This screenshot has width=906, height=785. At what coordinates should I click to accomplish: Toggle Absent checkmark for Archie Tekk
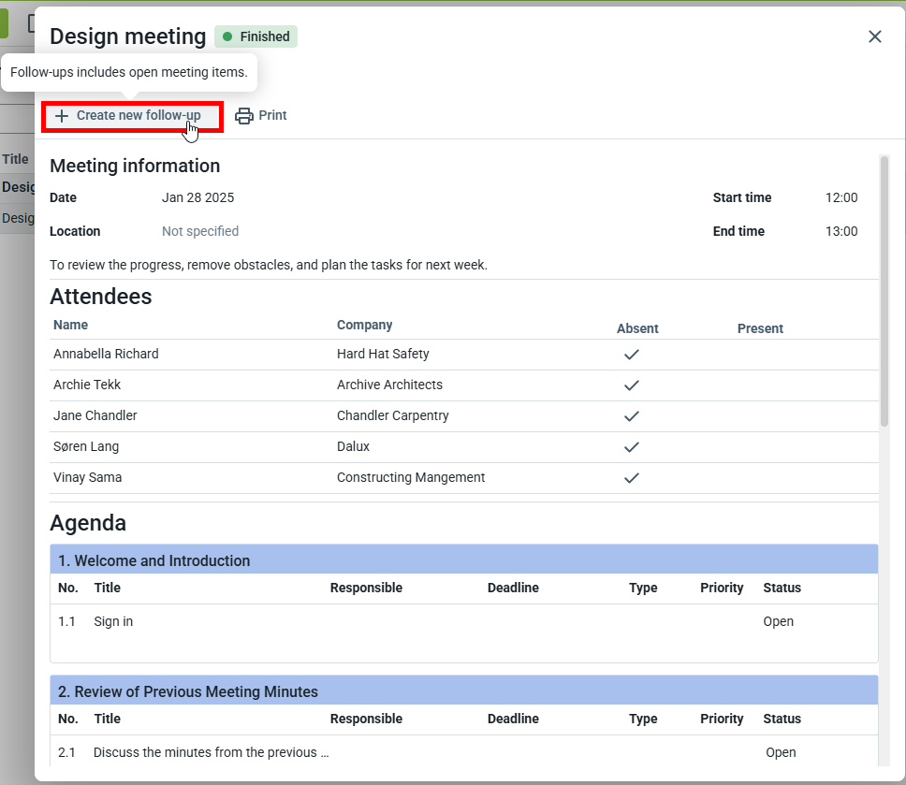point(632,385)
